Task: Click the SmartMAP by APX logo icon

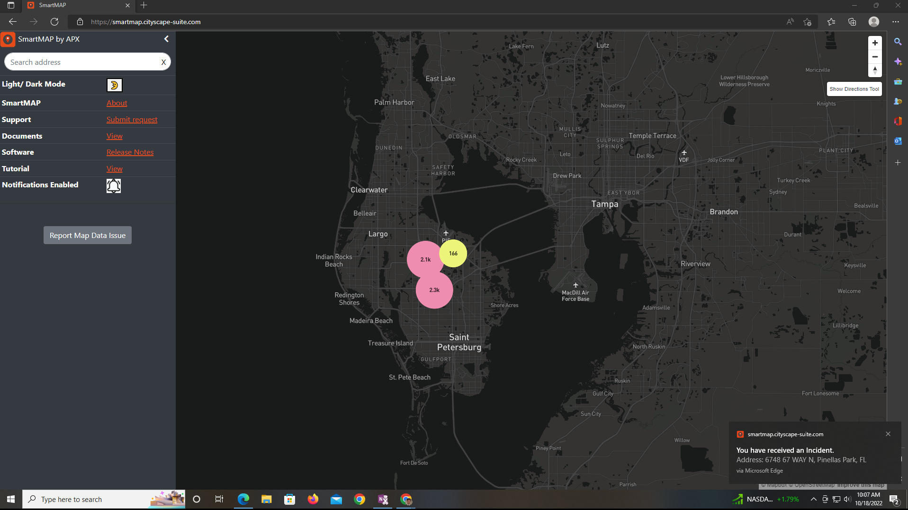Action: pyautogui.click(x=8, y=39)
